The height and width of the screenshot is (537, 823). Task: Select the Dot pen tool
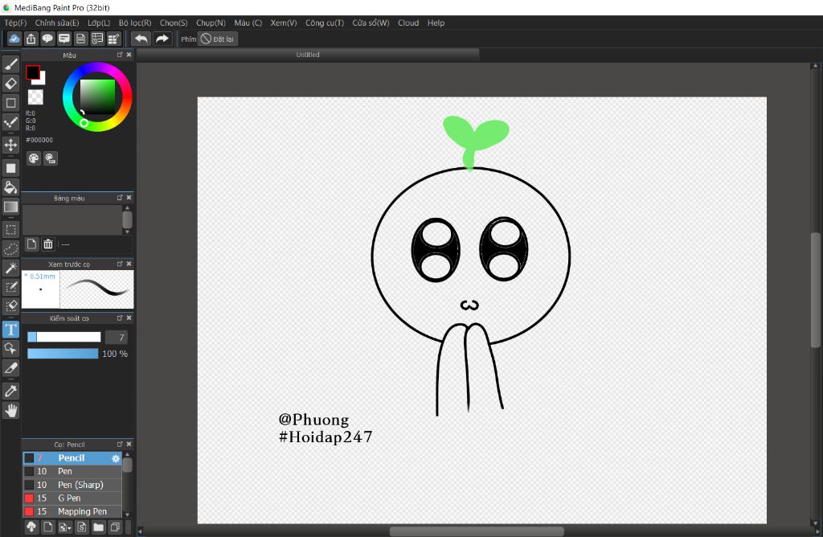(10, 123)
